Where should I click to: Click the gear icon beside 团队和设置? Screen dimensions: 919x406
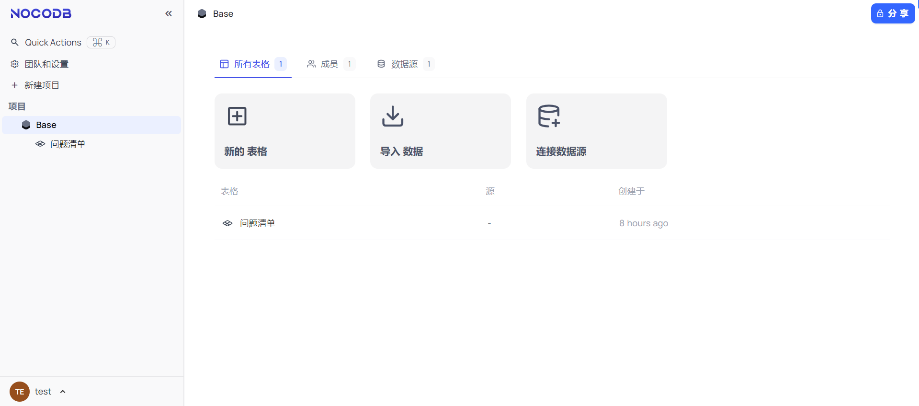coord(15,64)
